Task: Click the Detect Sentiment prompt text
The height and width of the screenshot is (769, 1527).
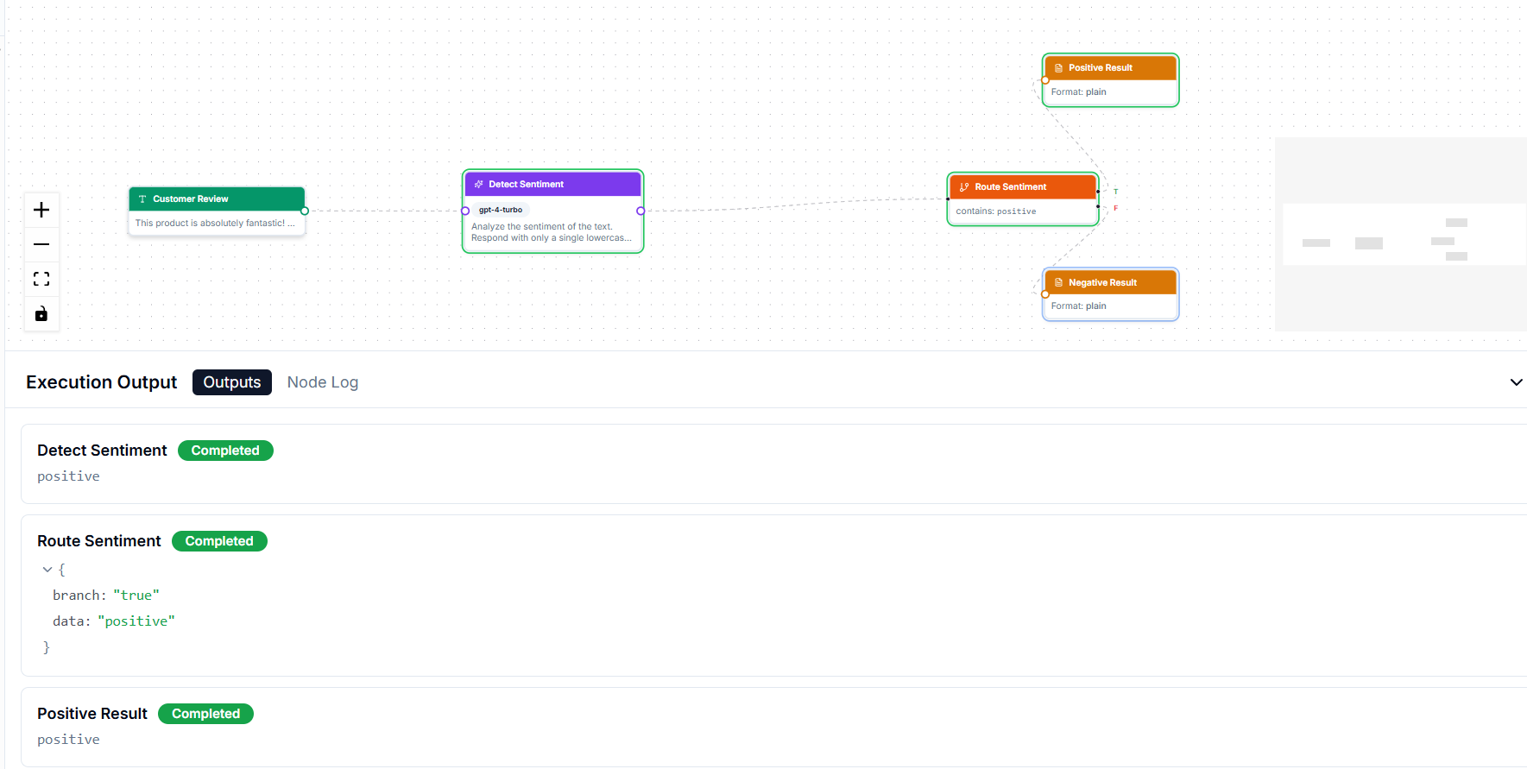Action: [x=552, y=232]
